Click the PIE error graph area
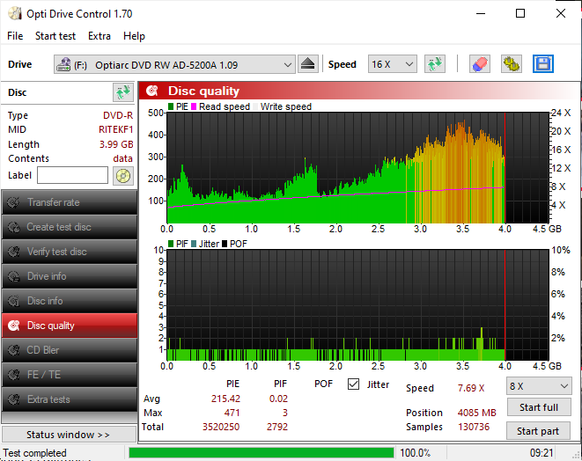The width and height of the screenshot is (582, 461). pyautogui.click(x=357, y=168)
